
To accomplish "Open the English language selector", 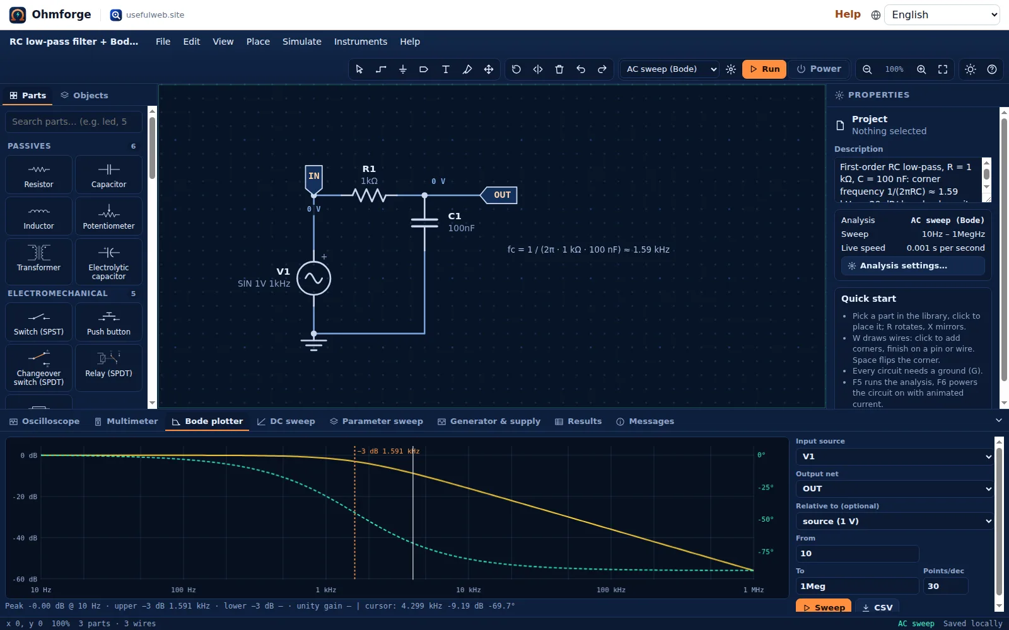I will 942,14.
